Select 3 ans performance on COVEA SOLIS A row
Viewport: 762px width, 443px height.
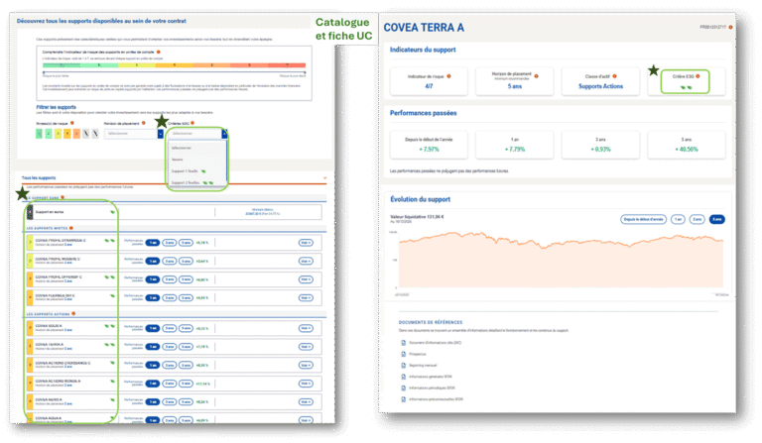pyautogui.click(x=169, y=328)
